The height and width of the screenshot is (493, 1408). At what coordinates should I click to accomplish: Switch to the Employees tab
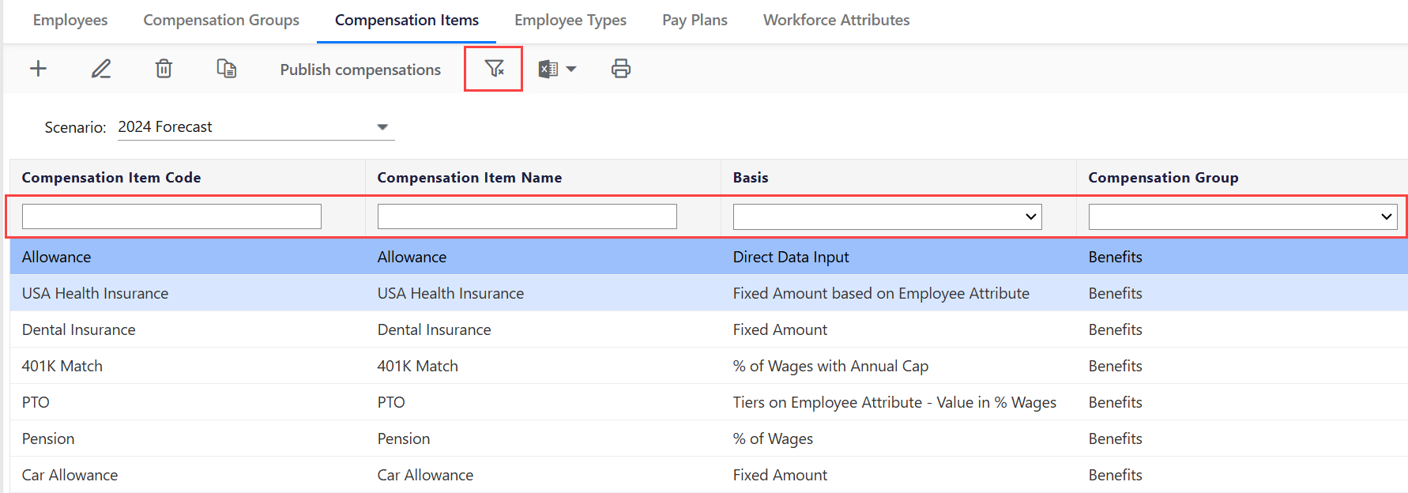pos(70,21)
